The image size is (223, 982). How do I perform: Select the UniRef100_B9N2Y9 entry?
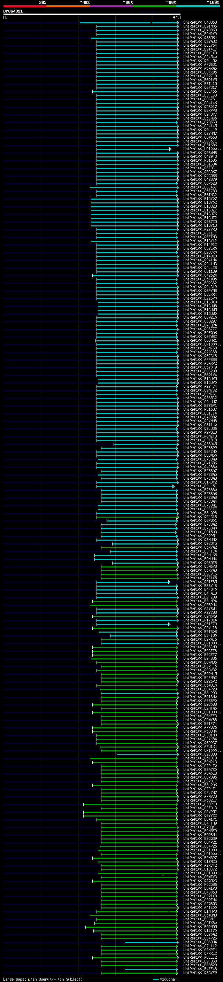200,34
